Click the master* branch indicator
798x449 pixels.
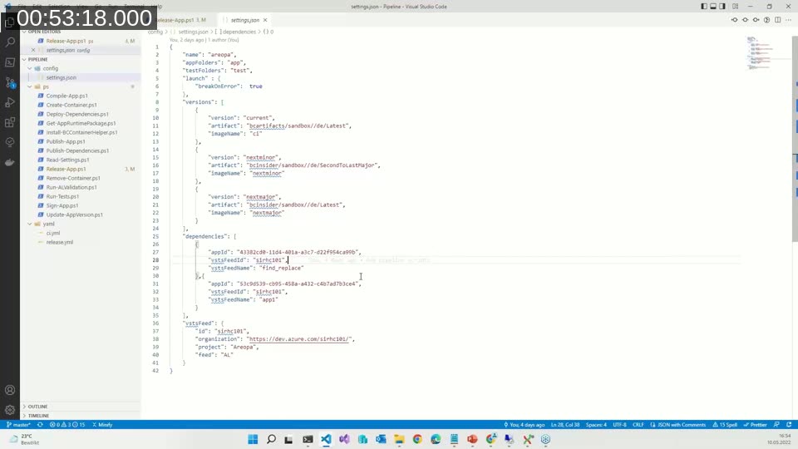[x=18, y=425]
